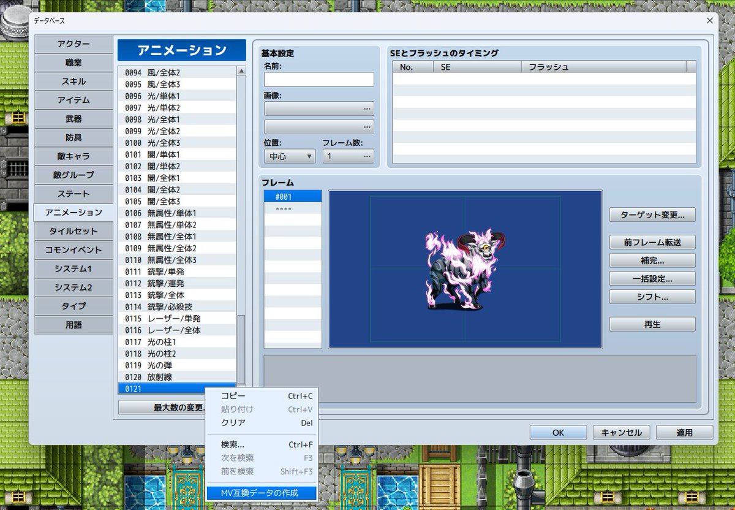Click the 名前 text field
The image size is (735, 510).
click(319, 79)
